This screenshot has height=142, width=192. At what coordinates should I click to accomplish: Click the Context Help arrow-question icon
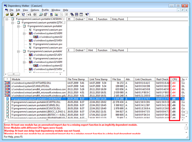(87, 15)
